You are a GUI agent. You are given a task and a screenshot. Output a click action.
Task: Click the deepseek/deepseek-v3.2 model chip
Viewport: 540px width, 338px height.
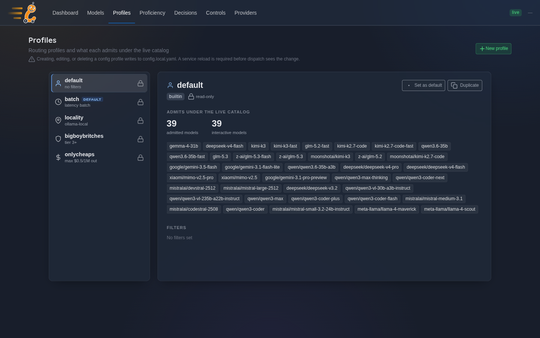312,188
